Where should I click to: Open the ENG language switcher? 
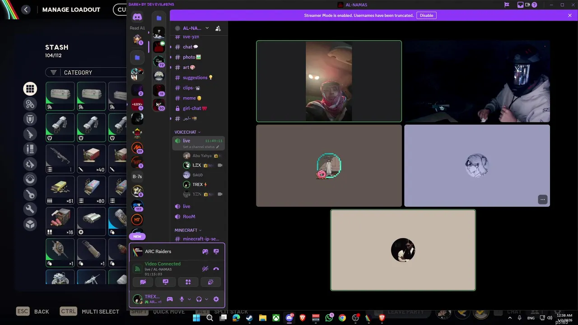tap(531, 318)
